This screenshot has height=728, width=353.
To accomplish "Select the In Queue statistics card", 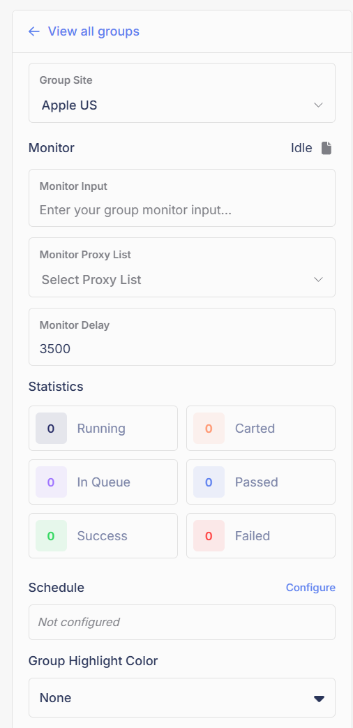I will click(x=103, y=482).
